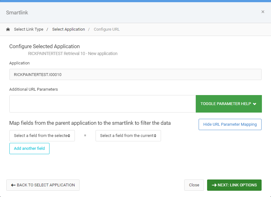The image size is (271, 197).
Task: Focus the Additional URL Parameters text box
Action: tap(103, 104)
